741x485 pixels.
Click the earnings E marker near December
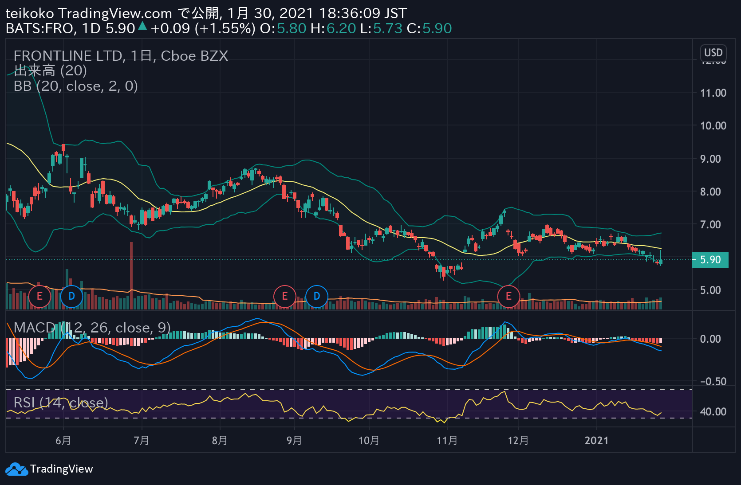(508, 296)
